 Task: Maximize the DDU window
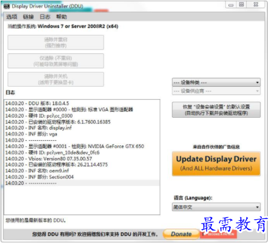point(242,5)
